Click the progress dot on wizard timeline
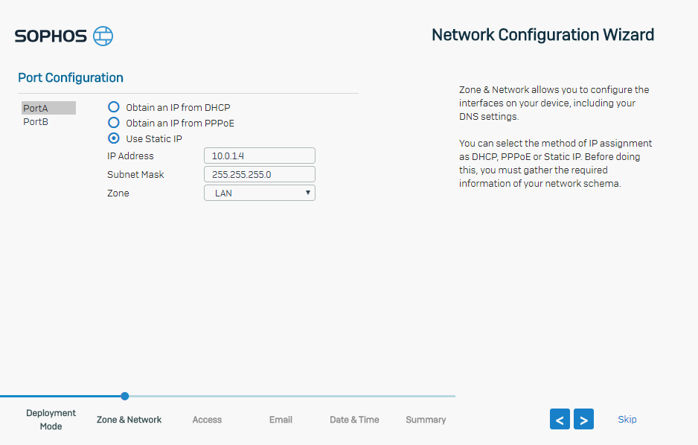The height and width of the screenshot is (445, 698). tap(125, 396)
